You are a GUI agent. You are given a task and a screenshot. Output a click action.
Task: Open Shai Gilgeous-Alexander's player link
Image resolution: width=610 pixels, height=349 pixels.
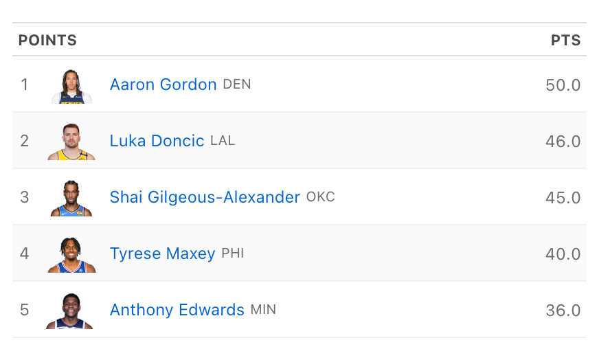205,197
